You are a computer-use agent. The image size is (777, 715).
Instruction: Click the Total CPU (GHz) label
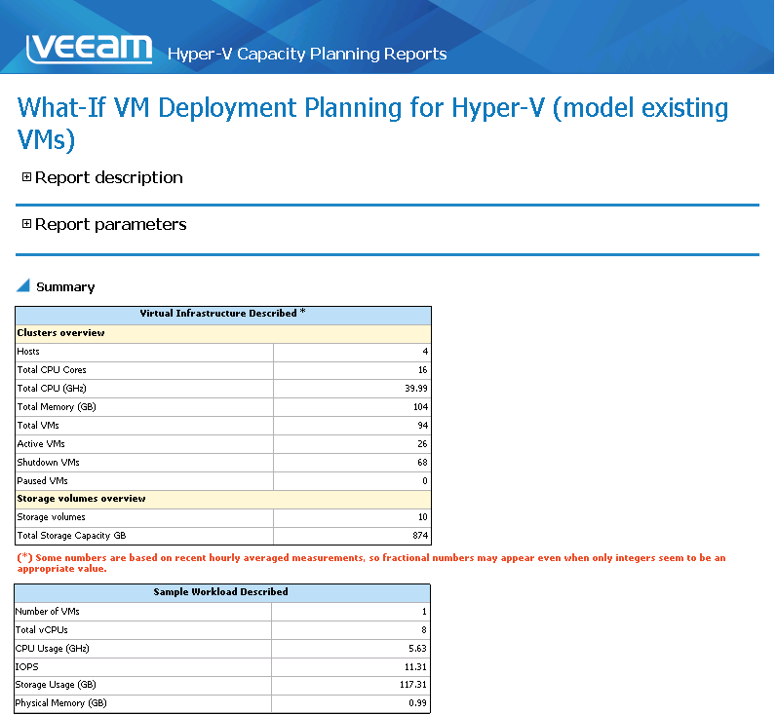pos(52,389)
